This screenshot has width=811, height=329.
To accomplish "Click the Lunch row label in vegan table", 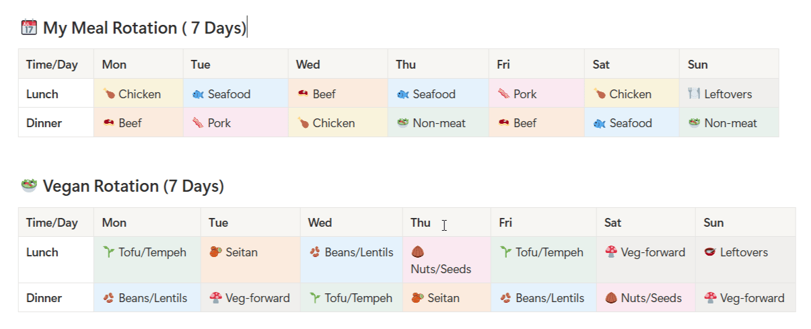I will tap(42, 252).
